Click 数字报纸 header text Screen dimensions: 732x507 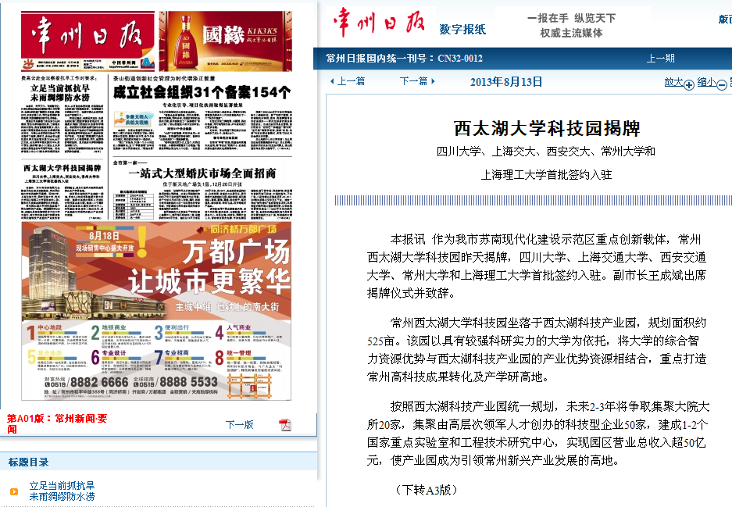tap(462, 30)
